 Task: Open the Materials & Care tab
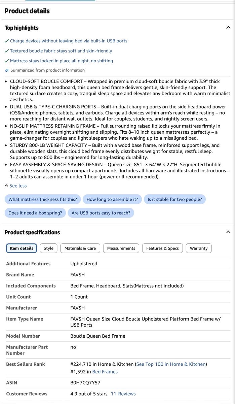point(80,248)
